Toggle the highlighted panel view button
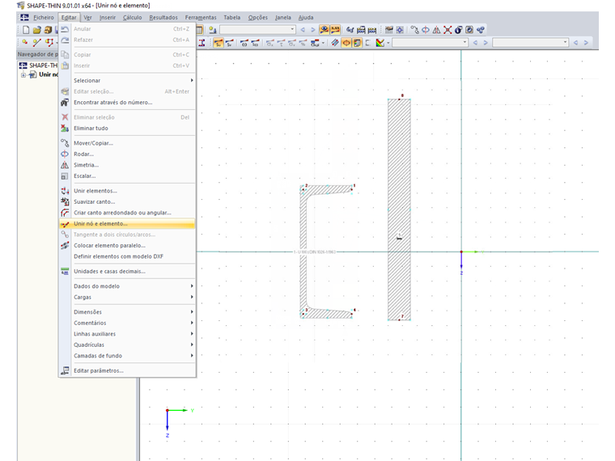This screenshot has width=615, height=461. coord(357,43)
